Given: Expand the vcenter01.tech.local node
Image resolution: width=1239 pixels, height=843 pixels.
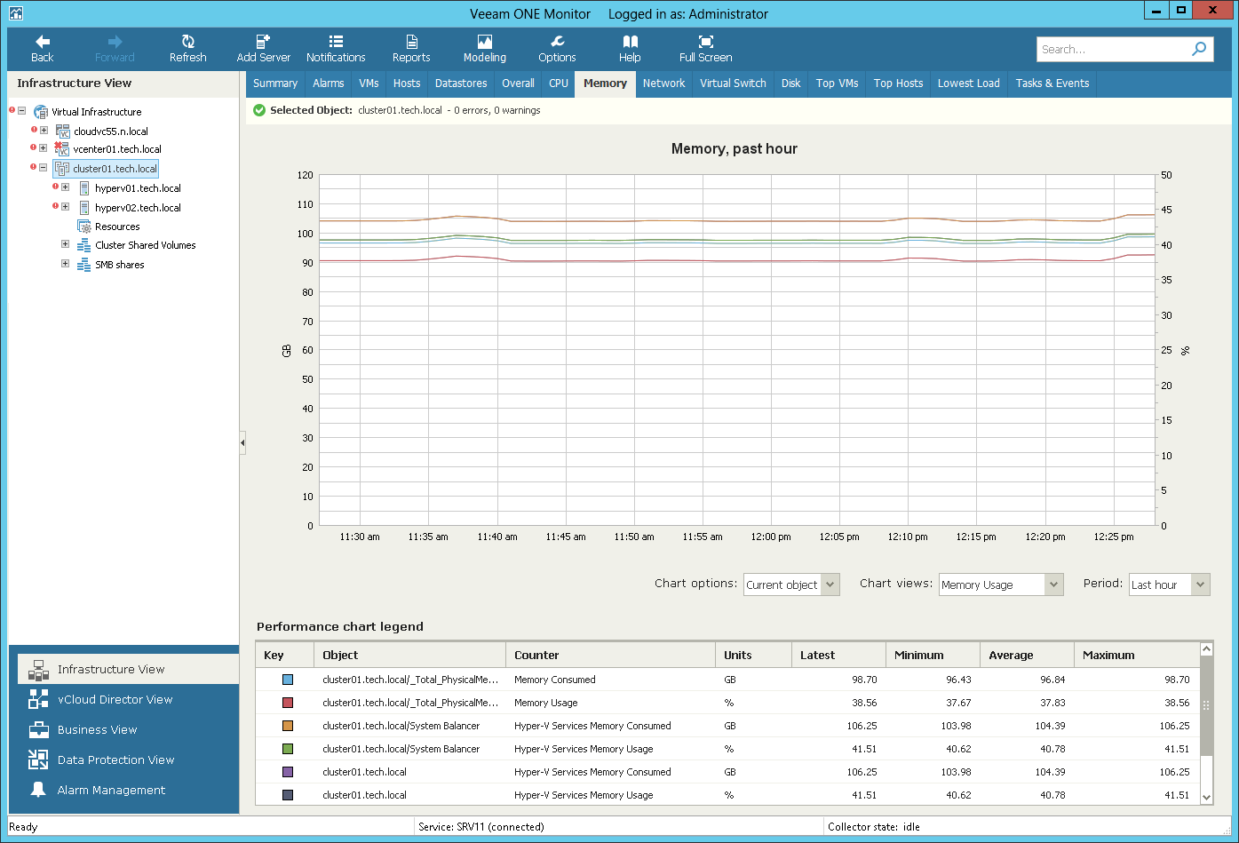Looking at the screenshot, I should [x=43, y=148].
